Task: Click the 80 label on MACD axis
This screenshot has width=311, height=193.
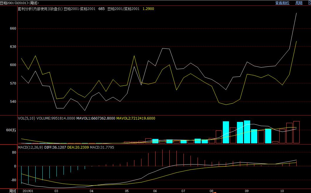Action: pyautogui.click(x=14, y=152)
